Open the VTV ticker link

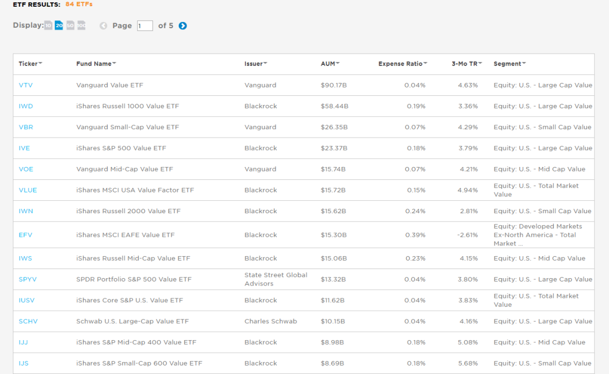pyautogui.click(x=26, y=85)
